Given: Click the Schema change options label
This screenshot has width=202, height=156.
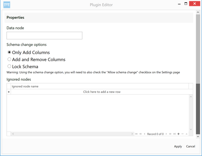Looking at the screenshot, I should [x=26, y=45].
